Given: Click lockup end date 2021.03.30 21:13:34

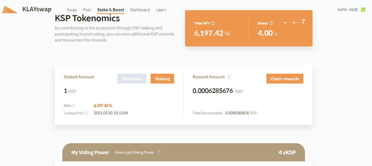Looking at the screenshot, I should pos(111,113).
